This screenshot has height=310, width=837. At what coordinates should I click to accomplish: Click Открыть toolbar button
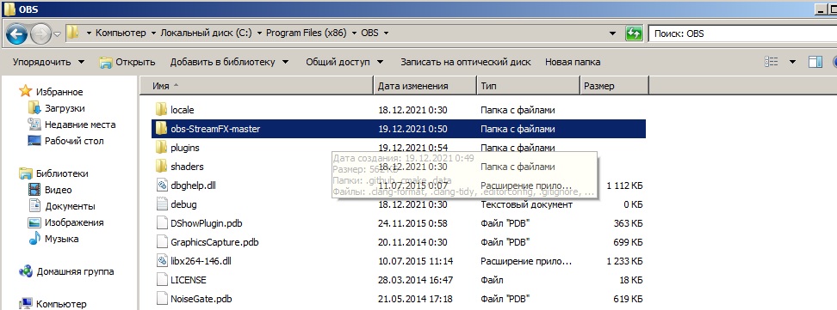pos(127,62)
